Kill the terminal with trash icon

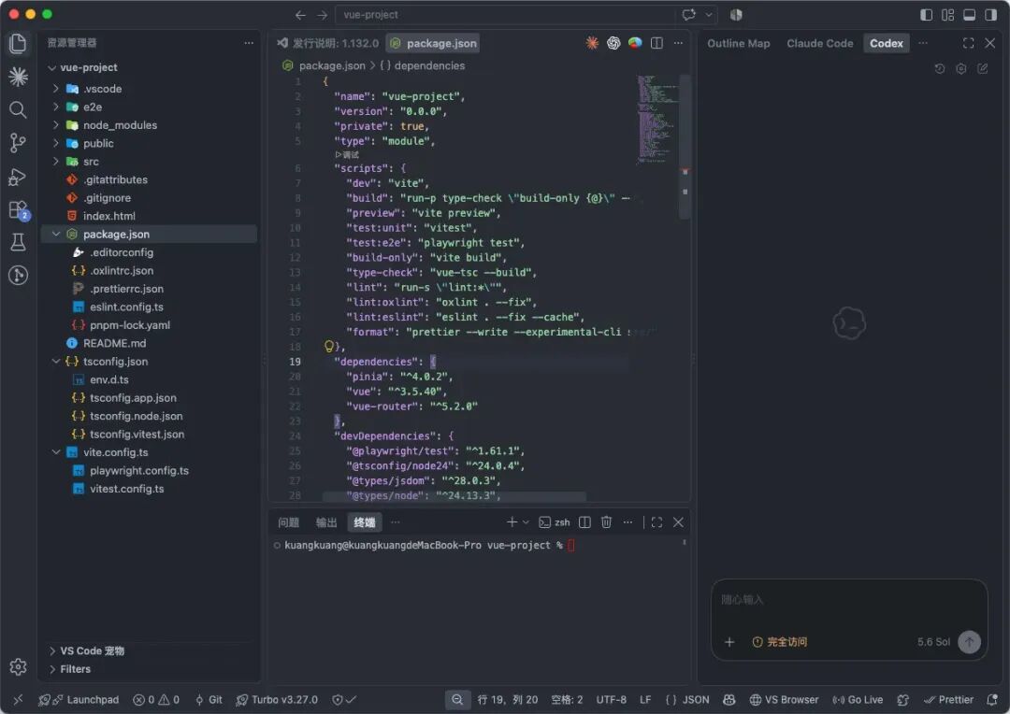click(x=606, y=522)
